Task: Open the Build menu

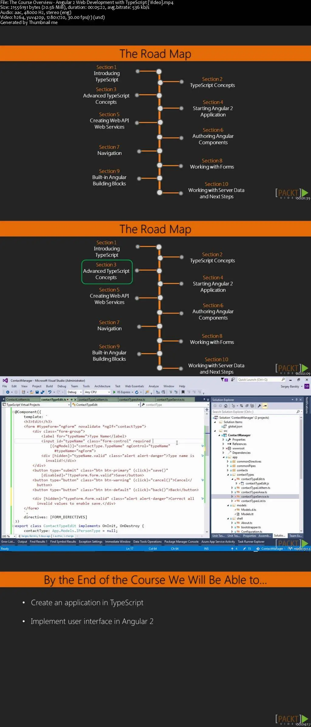Action: 49,386
